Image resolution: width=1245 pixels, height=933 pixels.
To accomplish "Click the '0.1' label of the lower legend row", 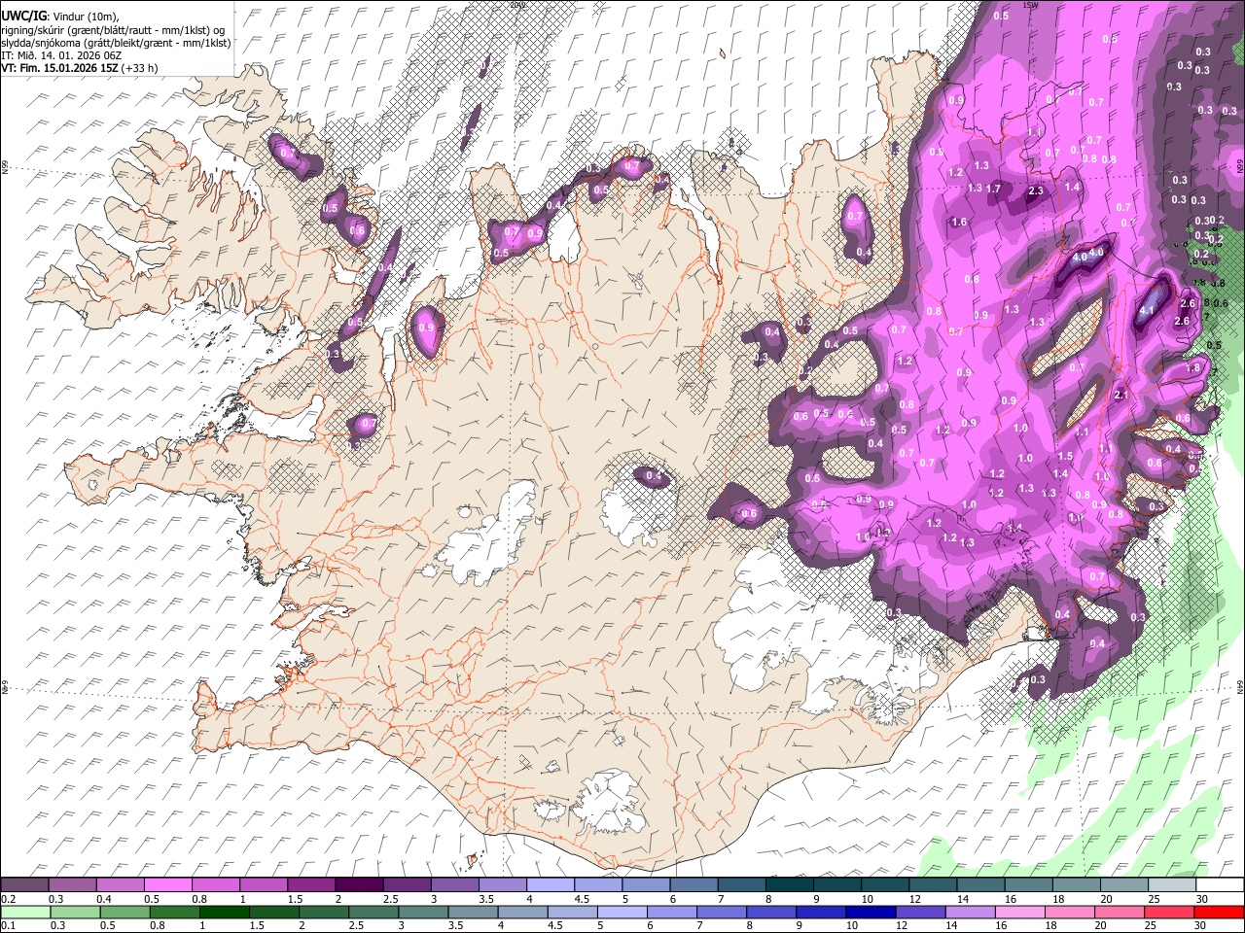I will click(x=8, y=926).
